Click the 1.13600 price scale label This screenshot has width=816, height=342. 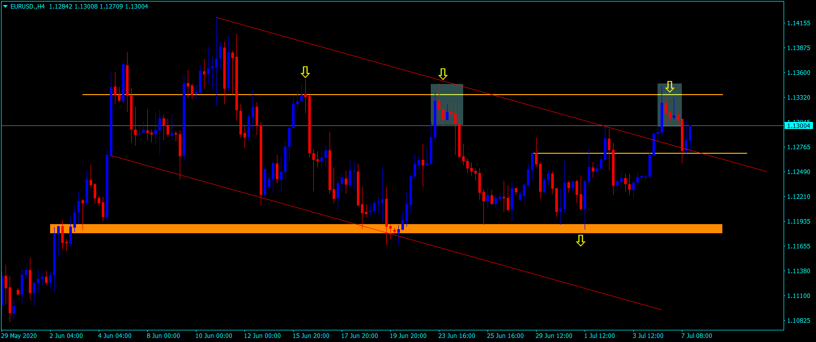pyautogui.click(x=798, y=73)
